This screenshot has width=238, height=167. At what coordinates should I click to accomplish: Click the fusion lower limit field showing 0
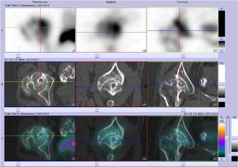coord(222,159)
